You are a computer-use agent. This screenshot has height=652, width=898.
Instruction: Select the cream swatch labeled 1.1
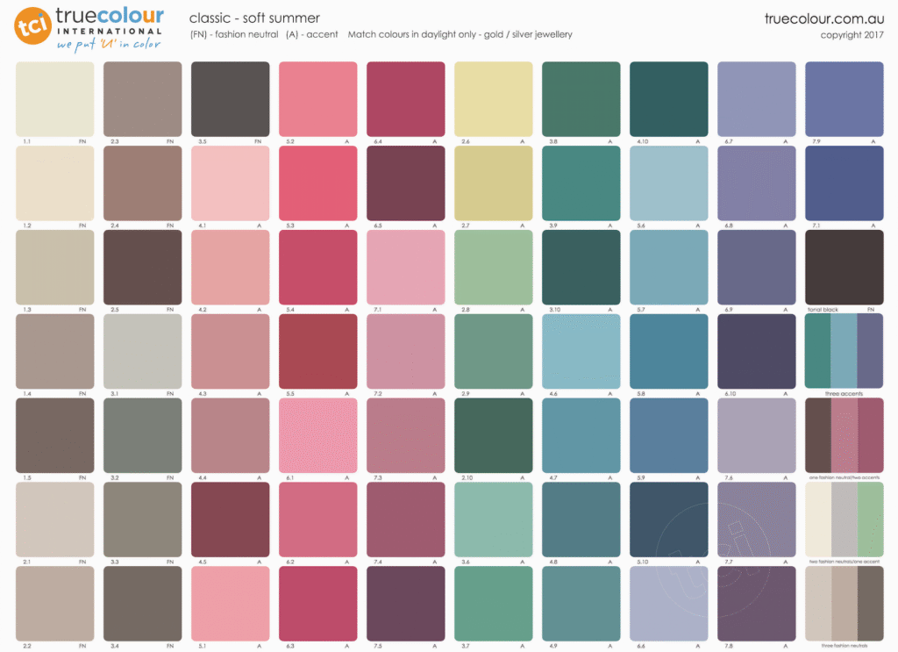[54, 98]
